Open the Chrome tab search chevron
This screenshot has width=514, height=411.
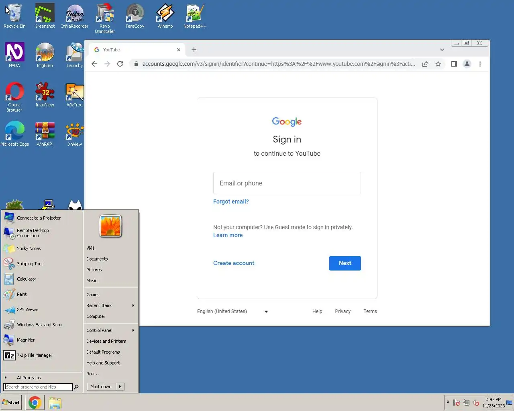(x=442, y=50)
